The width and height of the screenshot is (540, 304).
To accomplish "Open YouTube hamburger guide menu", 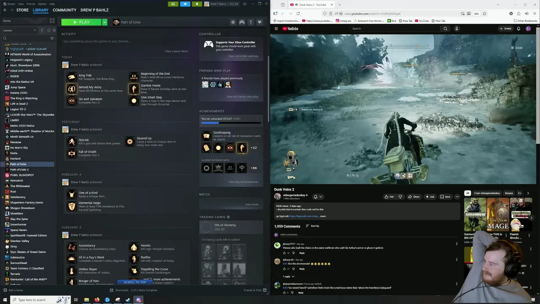I will point(276,29).
